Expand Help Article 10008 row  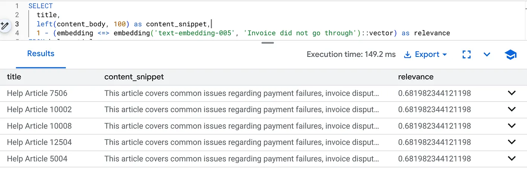(512, 126)
